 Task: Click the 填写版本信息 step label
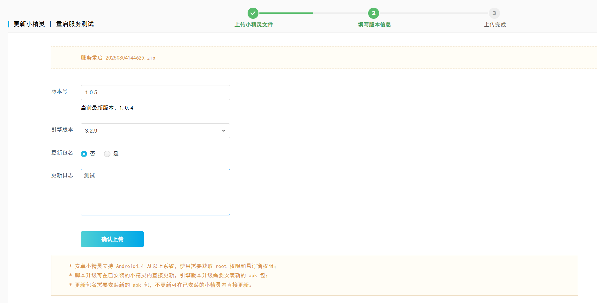(374, 25)
